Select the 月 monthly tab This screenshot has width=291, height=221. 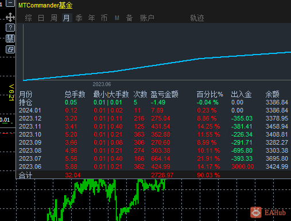pyautogui.click(x=67, y=18)
